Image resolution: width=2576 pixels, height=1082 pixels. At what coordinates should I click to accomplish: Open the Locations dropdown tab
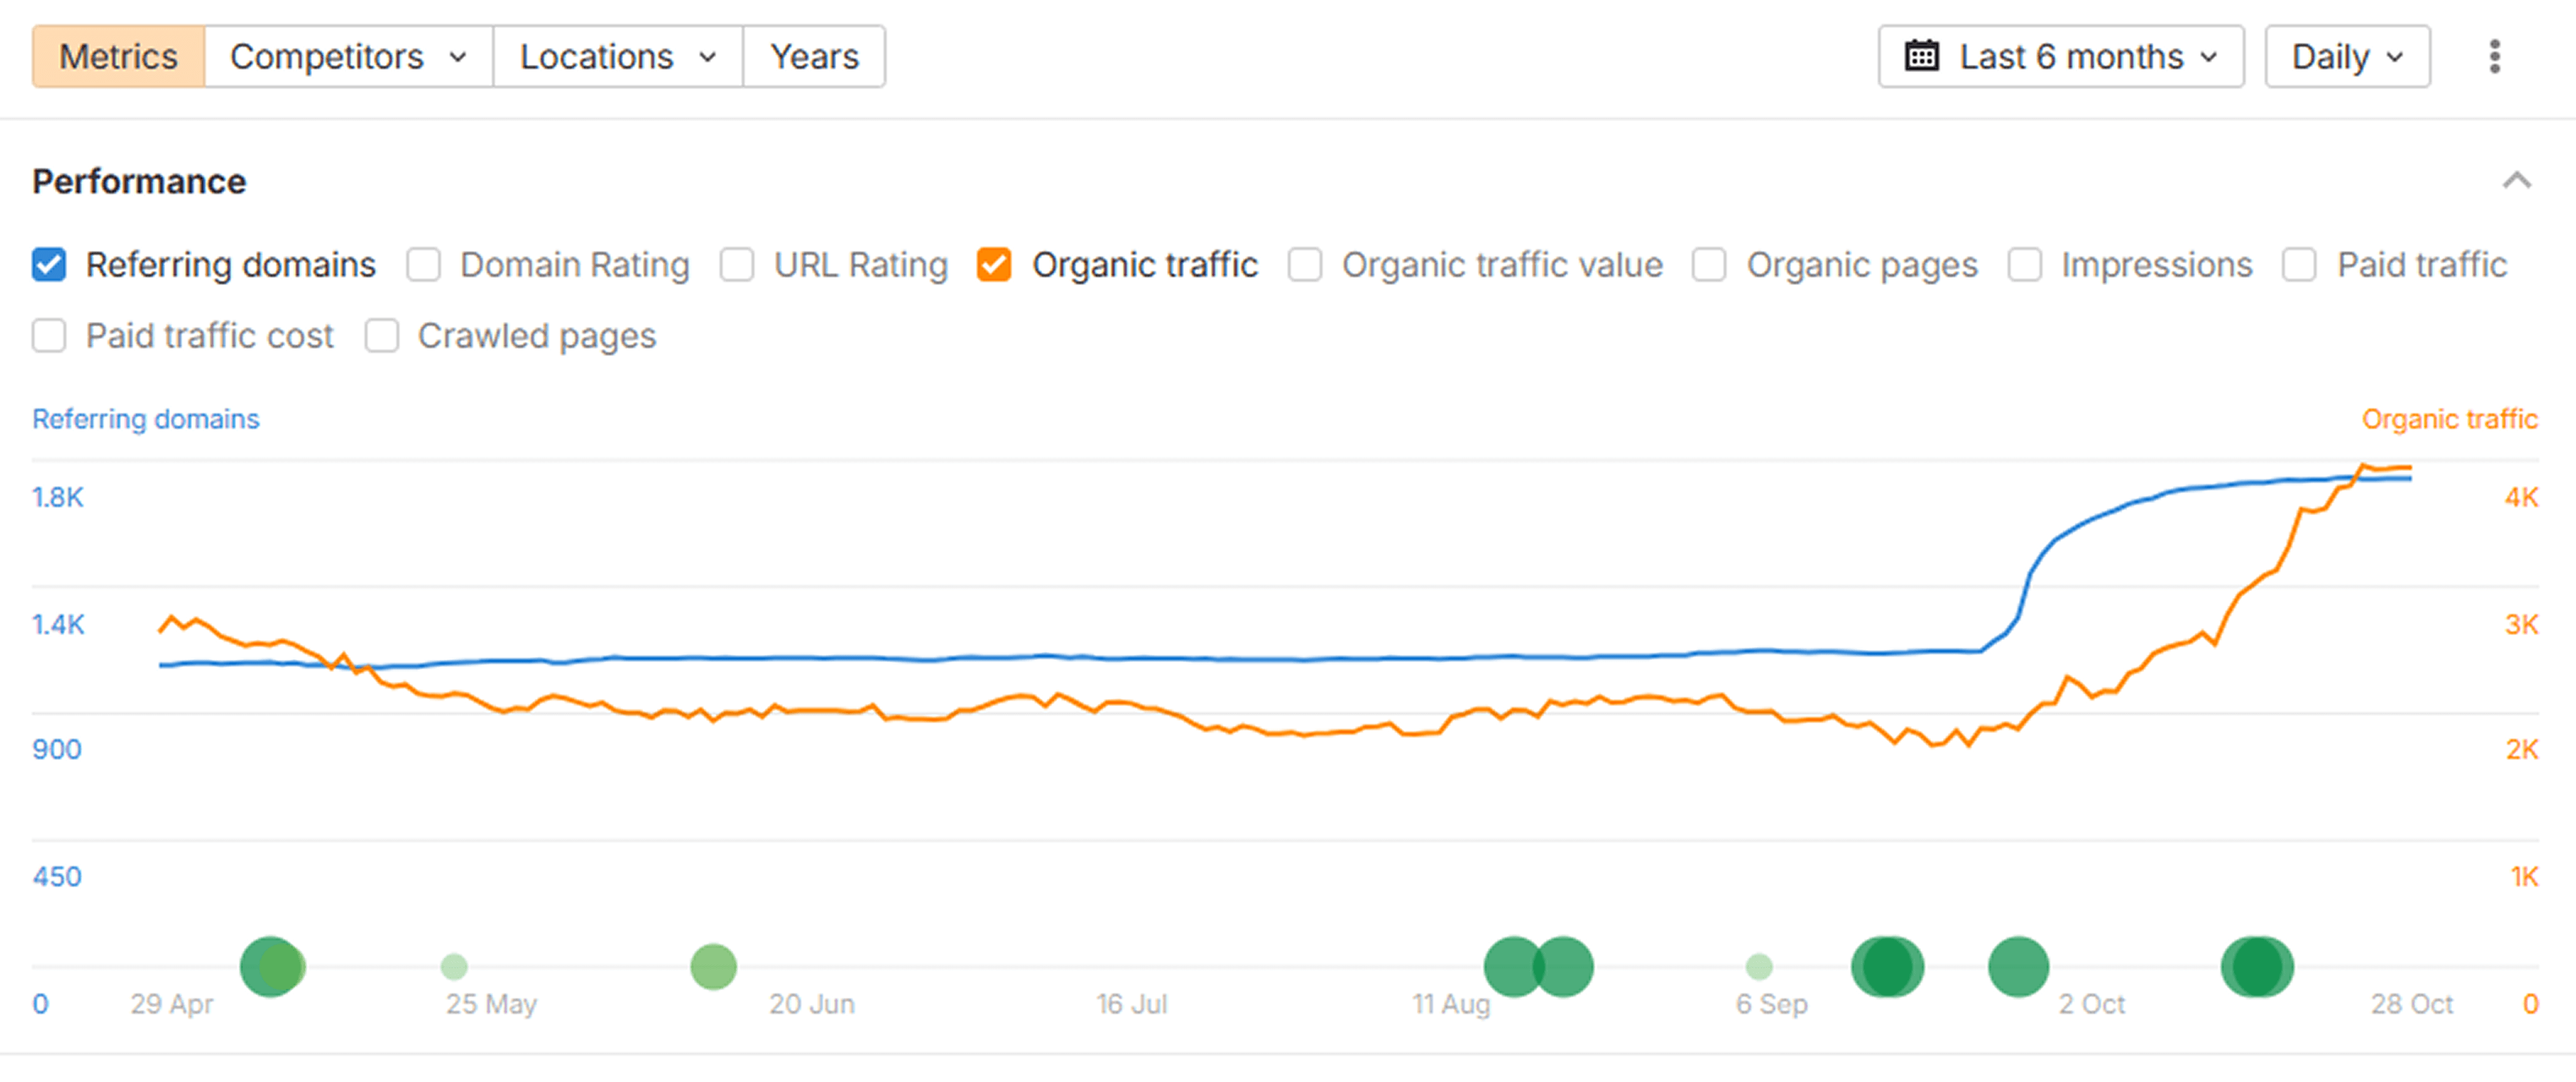[617, 57]
